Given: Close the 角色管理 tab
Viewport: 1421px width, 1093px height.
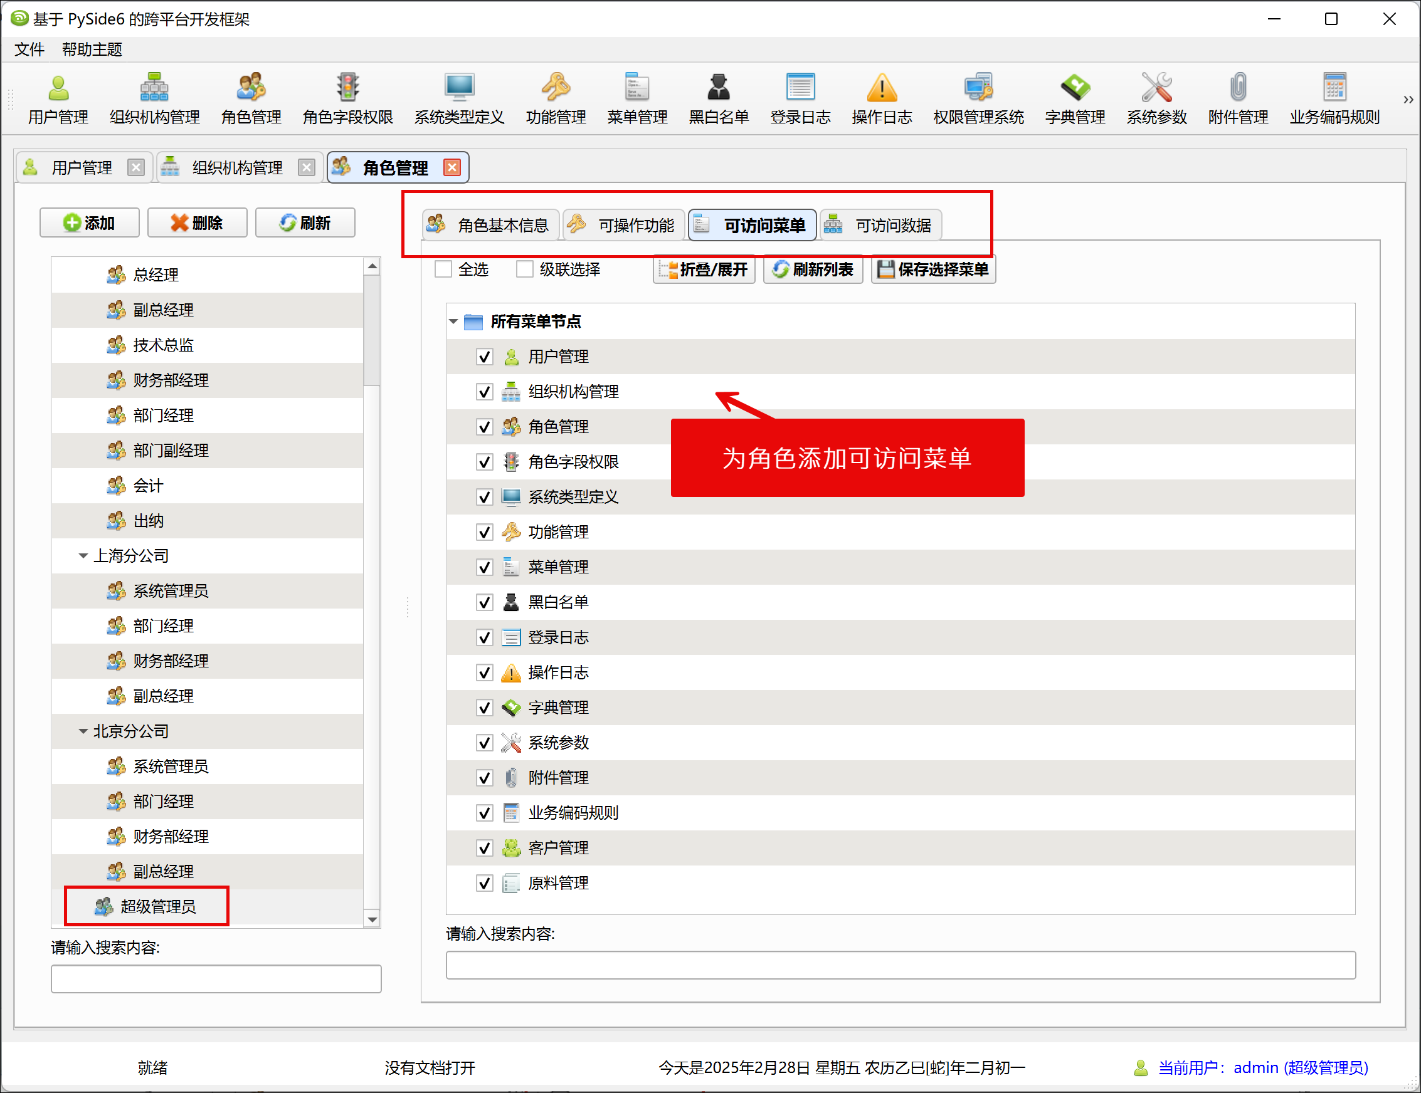Looking at the screenshot, I should point(452,168).
